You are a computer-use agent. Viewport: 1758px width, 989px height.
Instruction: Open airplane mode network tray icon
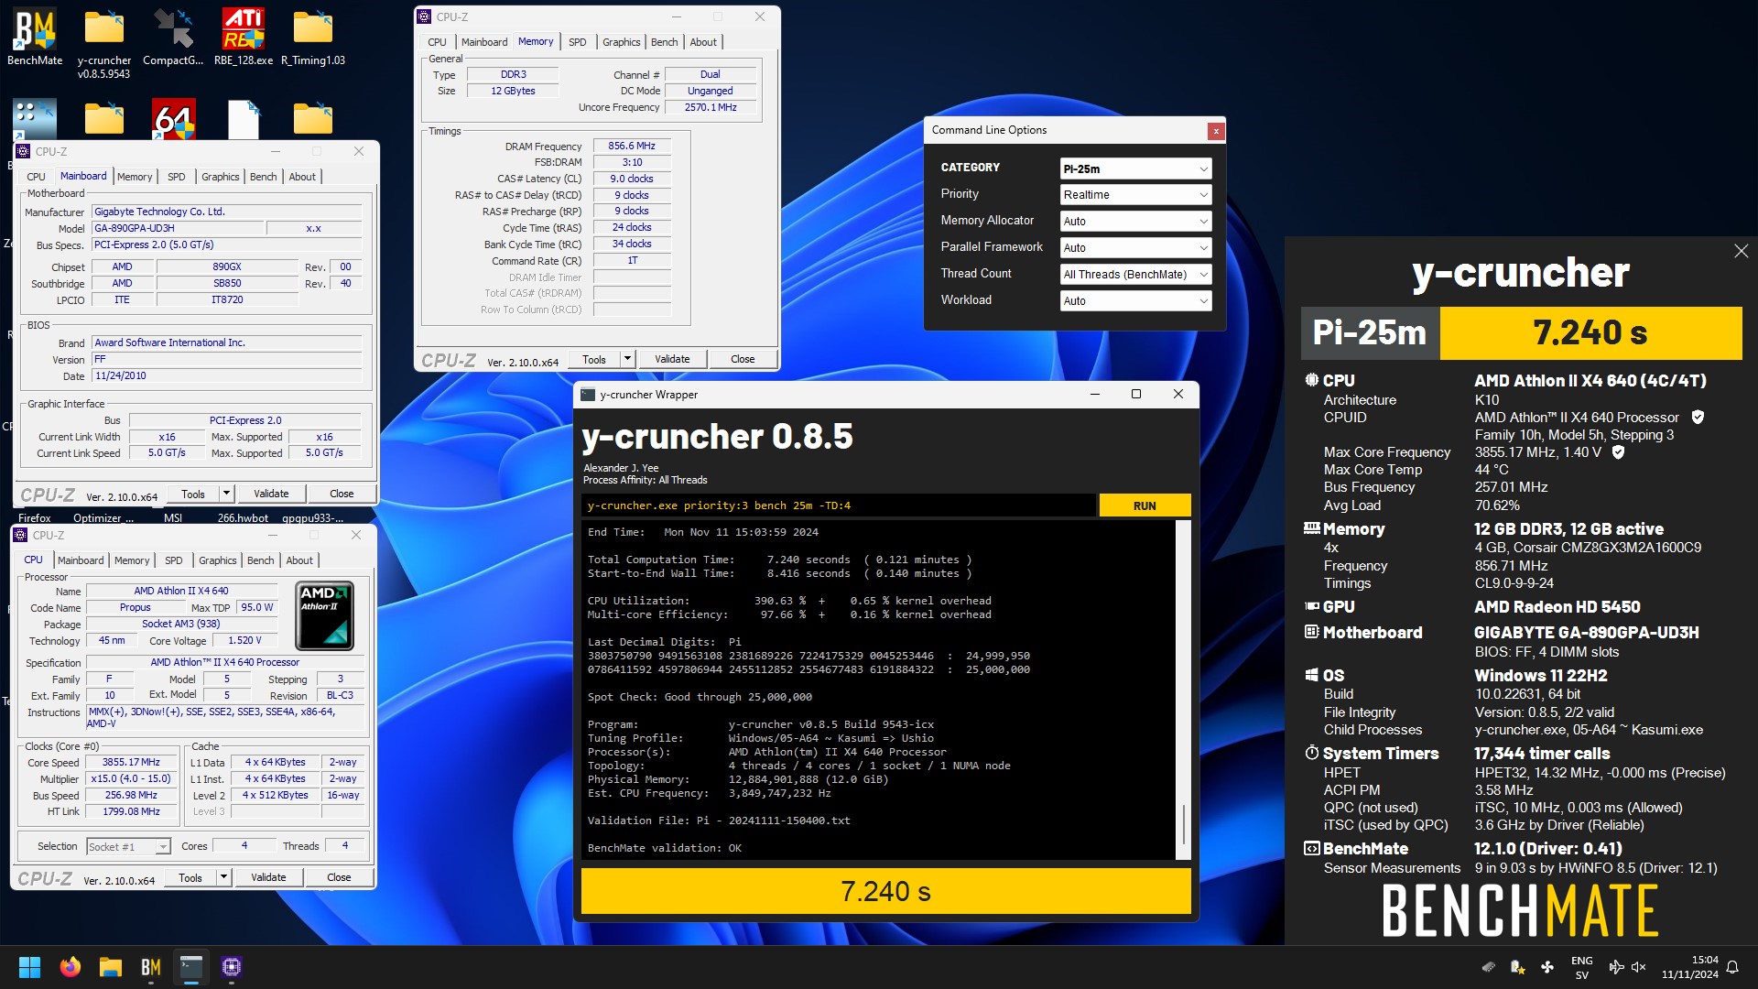click(x=1616, y=967)
